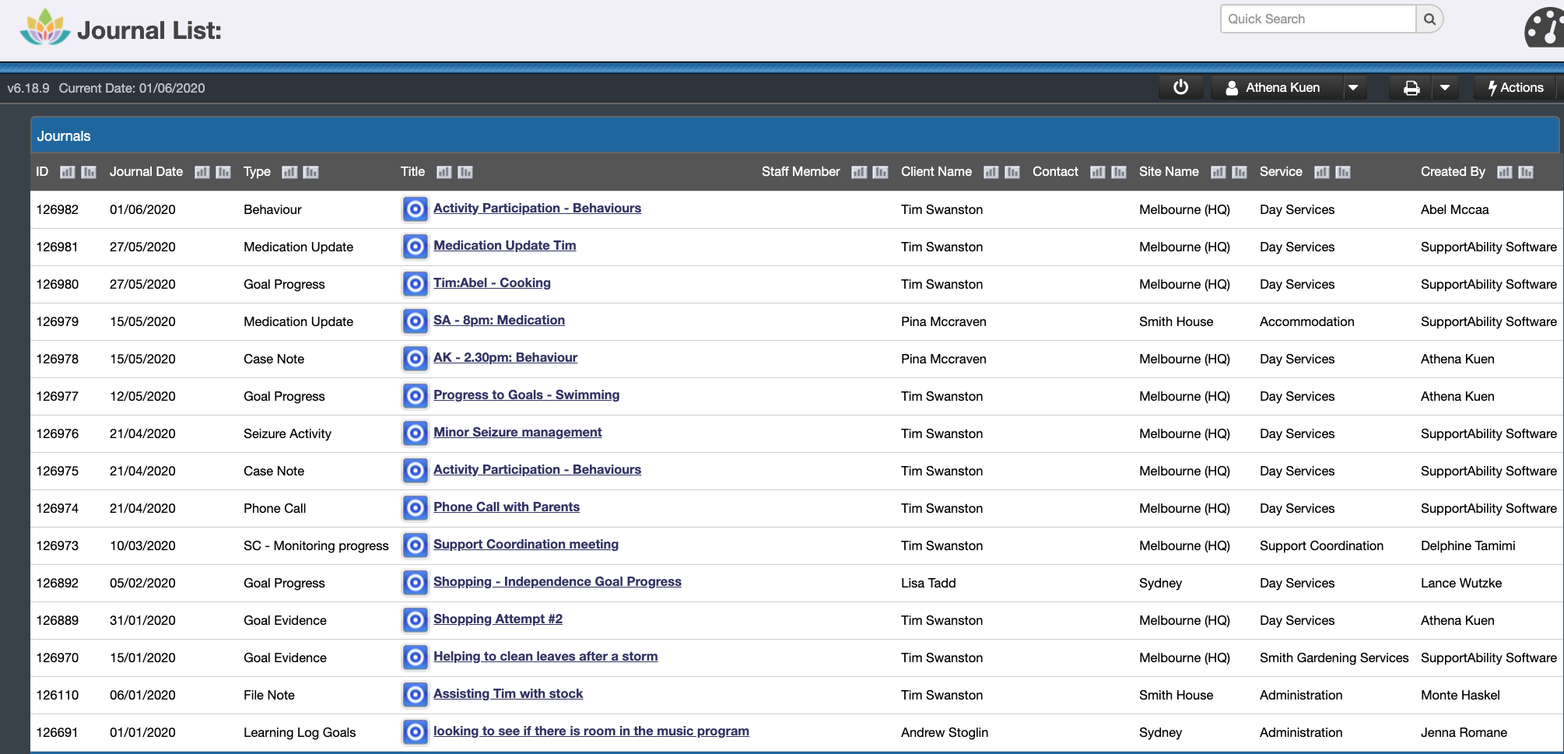Open the journal link "Tim:Abel - Cooking"
The image size is (1564, 754).
pos(492,282)
